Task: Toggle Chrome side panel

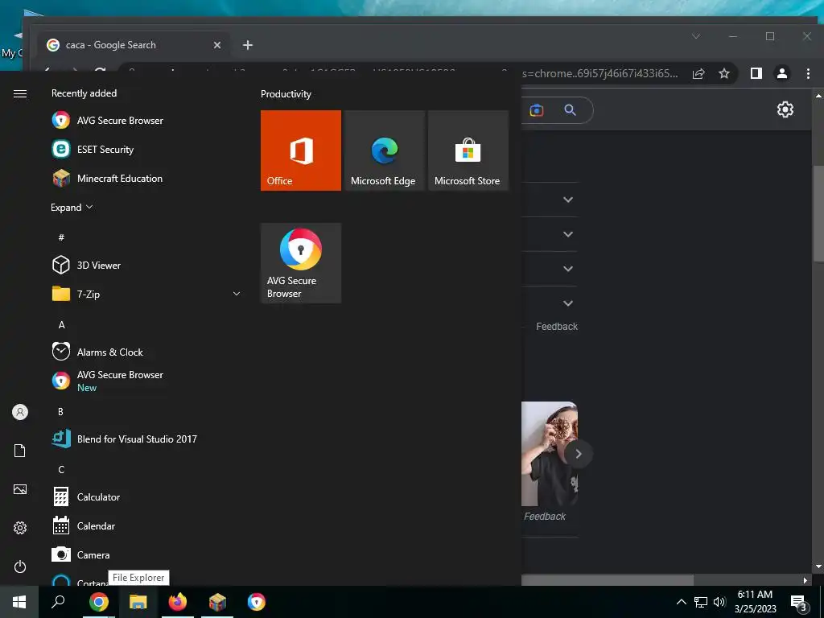Action: [x=756, y=73]
